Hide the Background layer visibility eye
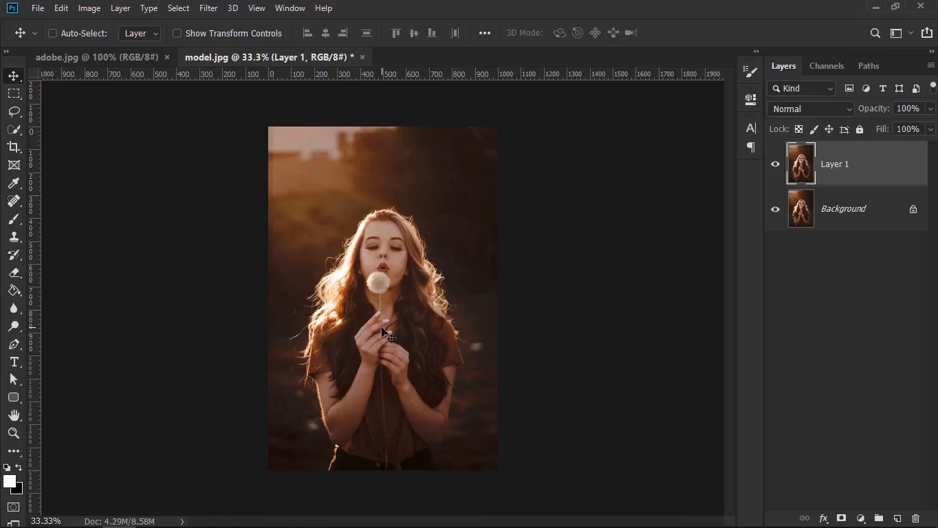The height and width of the screenshot is (528, 938). click(775, 209)
